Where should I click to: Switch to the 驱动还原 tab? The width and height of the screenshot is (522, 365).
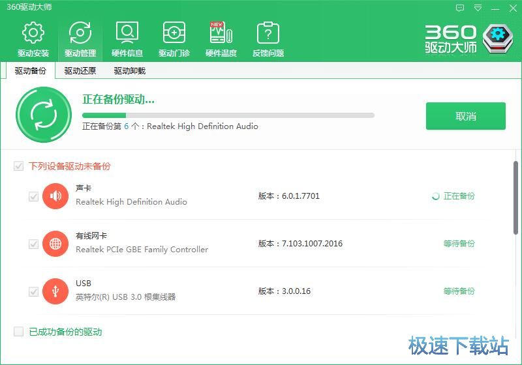click(x=80, y=71)
